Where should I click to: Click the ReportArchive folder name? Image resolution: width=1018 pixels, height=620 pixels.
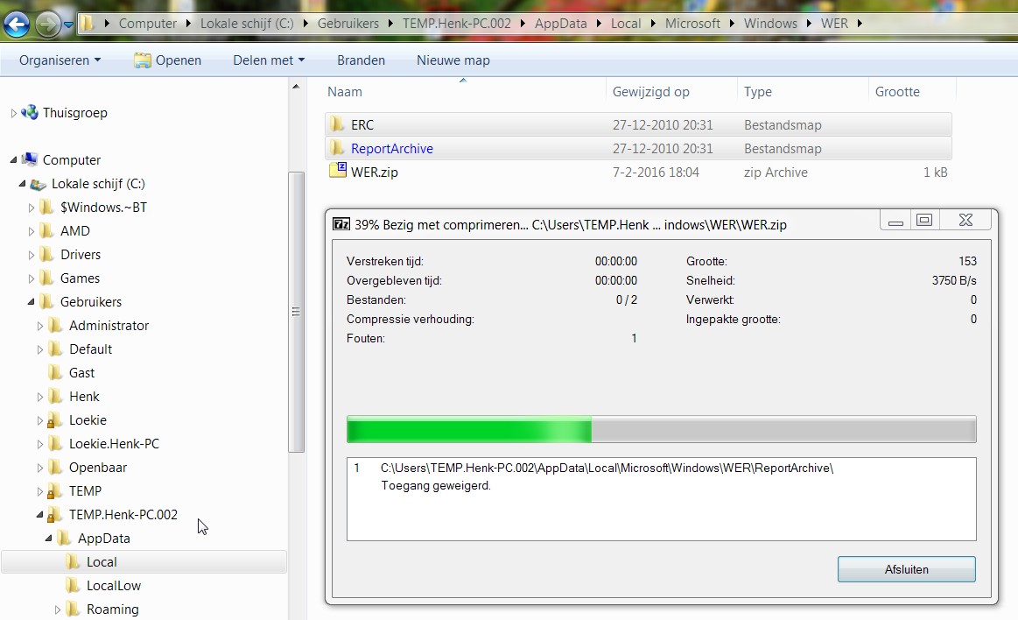[392, 149]
